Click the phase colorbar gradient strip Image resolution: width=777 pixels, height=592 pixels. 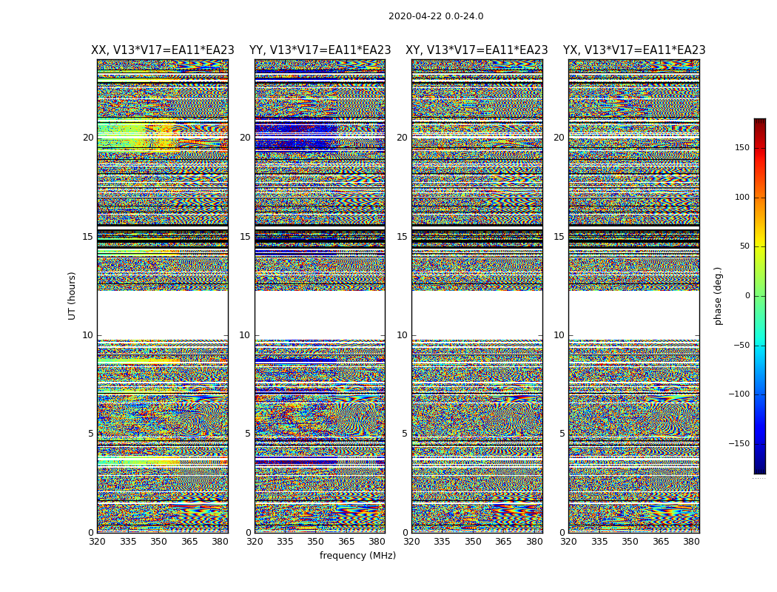coord(760,296)
